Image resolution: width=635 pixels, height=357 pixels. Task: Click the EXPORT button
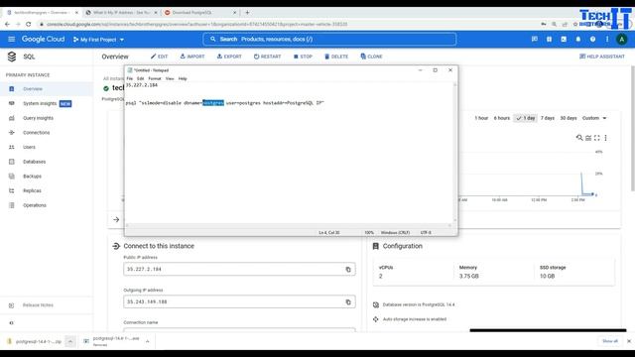click(229, 57)
